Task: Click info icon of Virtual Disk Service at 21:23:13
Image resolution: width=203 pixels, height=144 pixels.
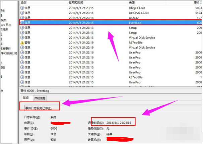Action: point(22,38)
